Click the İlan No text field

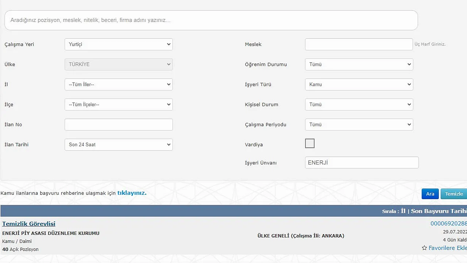tap(119, 125)
